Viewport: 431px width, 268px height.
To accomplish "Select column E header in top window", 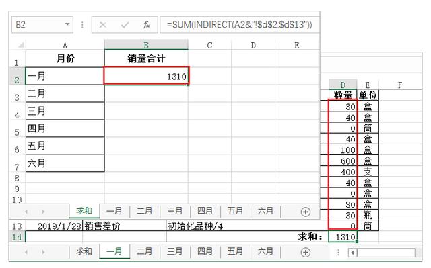I will (x=297, y=45).
